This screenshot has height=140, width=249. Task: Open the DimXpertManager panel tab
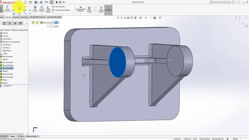tap(15, 23)
